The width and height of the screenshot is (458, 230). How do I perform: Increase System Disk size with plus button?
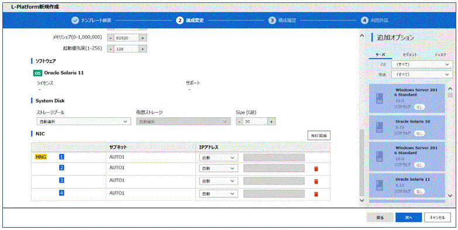271,121
